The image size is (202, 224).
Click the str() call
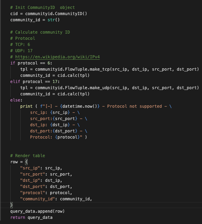(x=54, y=20)
